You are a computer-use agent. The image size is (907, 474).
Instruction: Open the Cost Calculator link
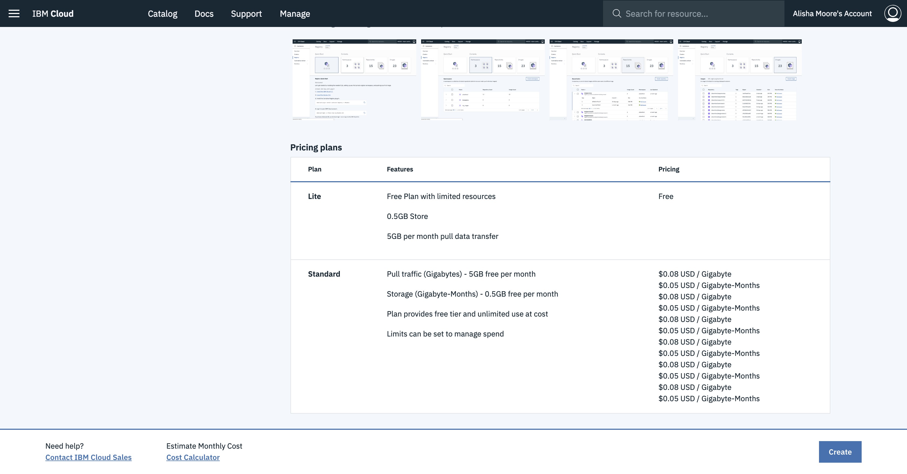193,457
